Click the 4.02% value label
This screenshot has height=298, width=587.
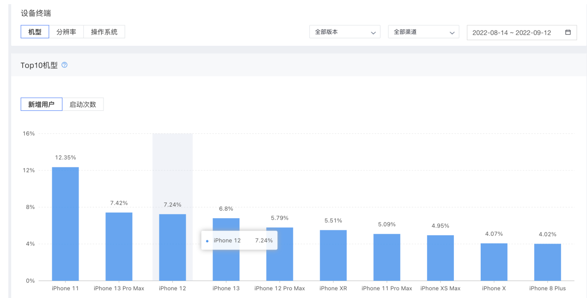coord(548,234)
